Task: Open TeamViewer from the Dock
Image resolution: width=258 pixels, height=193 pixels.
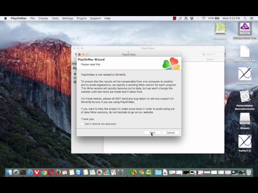Action: (79, 172)
